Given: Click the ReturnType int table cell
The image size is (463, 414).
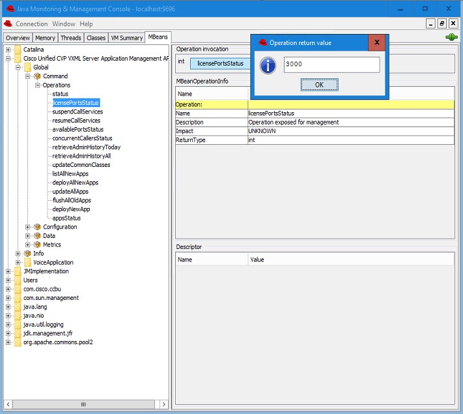Looking at the screenshot, I should click(351, 140).
